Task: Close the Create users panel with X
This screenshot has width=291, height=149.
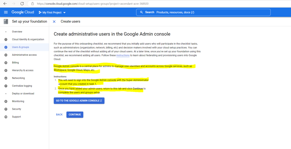Action: tap(54, 22)
